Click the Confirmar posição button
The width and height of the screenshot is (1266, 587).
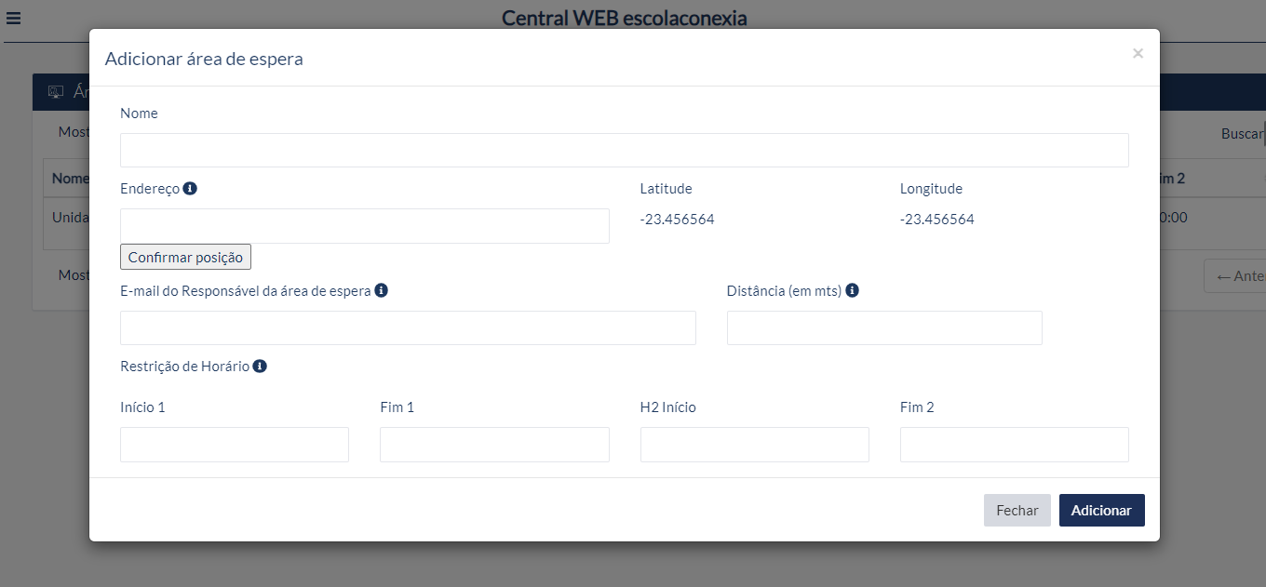(185, 257)
